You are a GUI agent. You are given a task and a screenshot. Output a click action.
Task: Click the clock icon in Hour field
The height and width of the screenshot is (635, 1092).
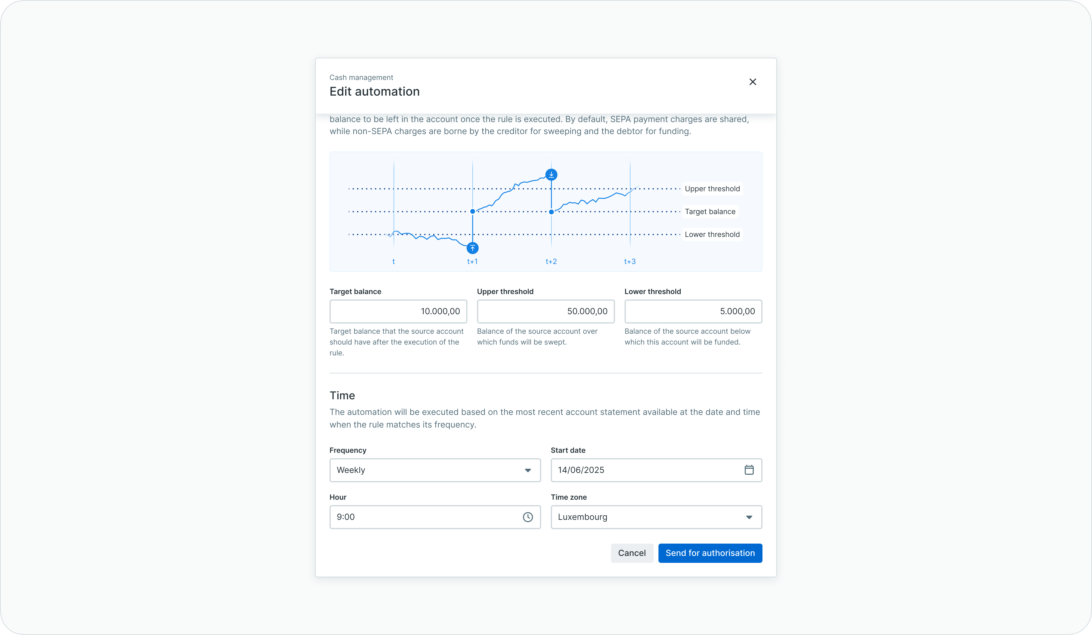coord(527,517)
